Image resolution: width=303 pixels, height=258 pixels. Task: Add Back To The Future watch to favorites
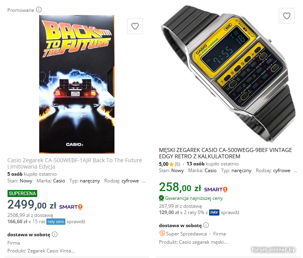pyautogui.click(x=135, y=26)
